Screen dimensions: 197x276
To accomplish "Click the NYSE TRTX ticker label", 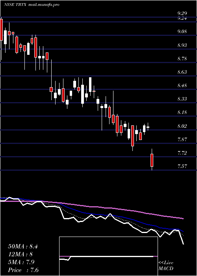I will (x=15, y=5).
